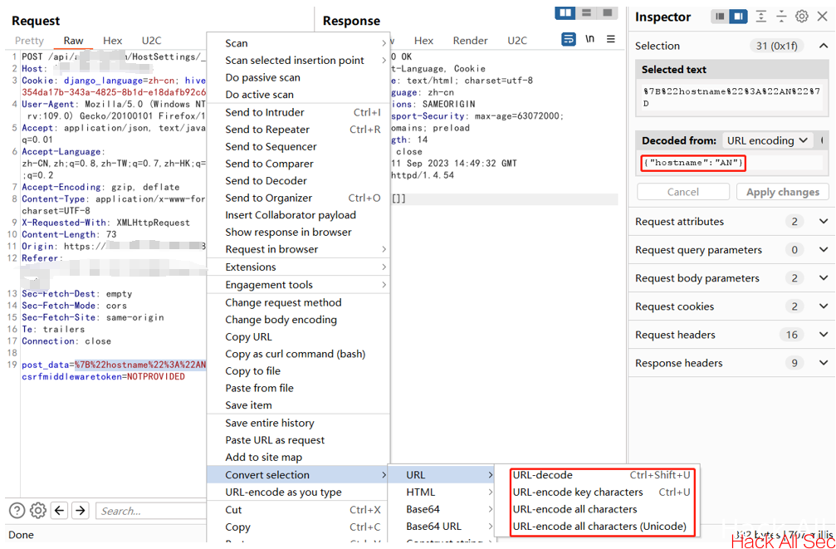Image resolution: width=836 pixels, height=549 pixels.
Task: Open response hamburger options menu
Action: point(611,39)
